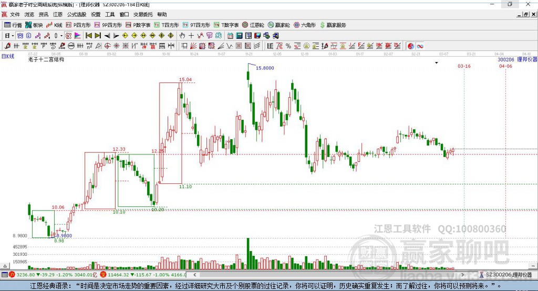Click the 03-16 date marker

coord(464,66)
